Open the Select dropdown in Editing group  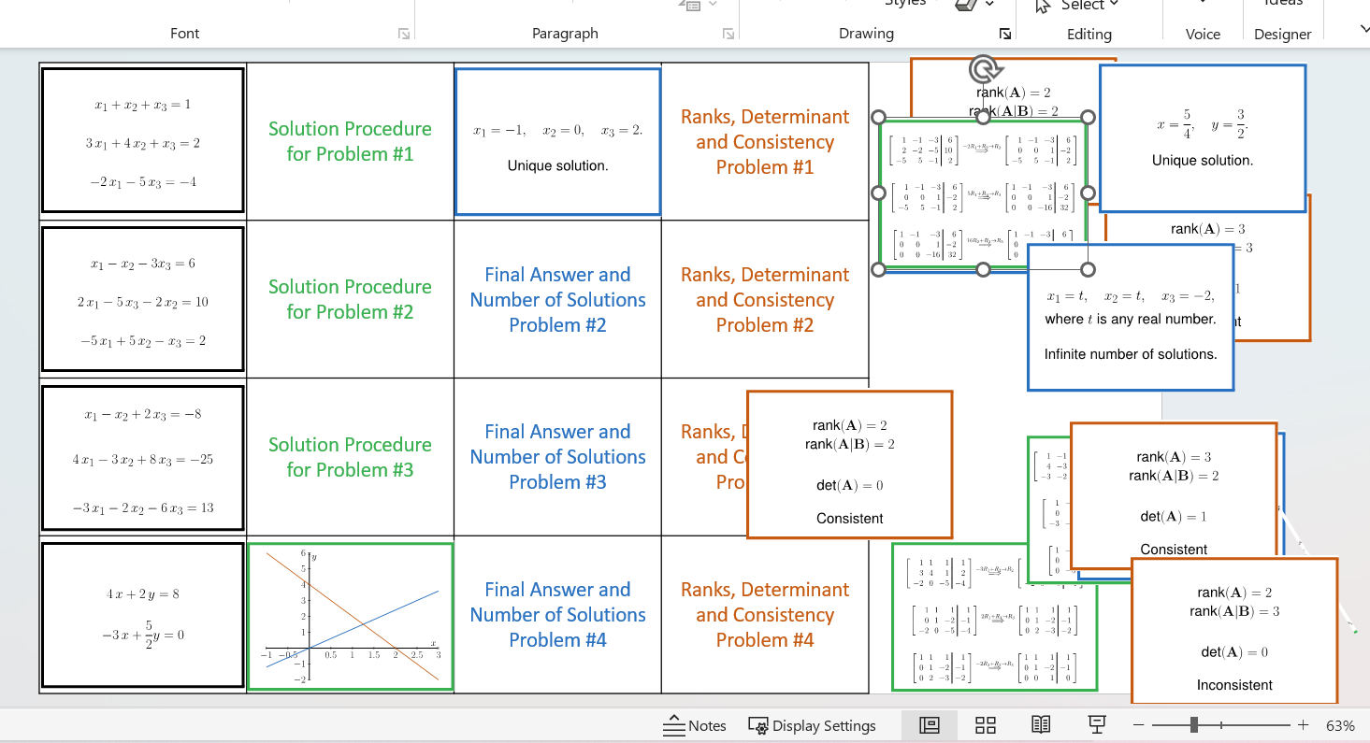click(x=1075, y=6)
